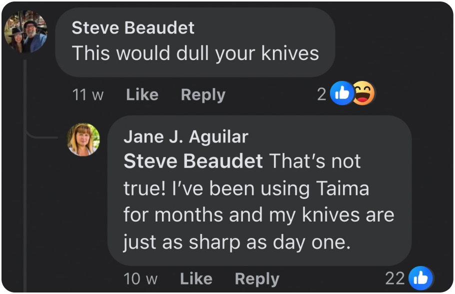Screen dimensions: 455x294
Task: Click Steve Beaudet's name on his comment
Action: pyautogui.click(x=133, y=28)
